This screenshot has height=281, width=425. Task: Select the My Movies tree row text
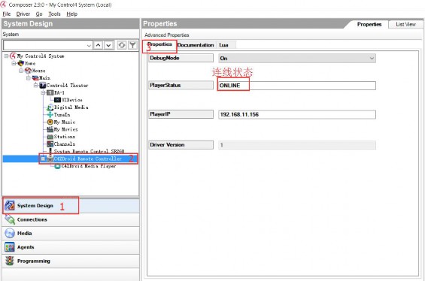(x=65, y=129)
